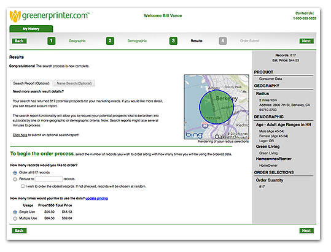Select Order all 817 records option
The width and height of the screenshot is (331, 252).
(15, 173)
